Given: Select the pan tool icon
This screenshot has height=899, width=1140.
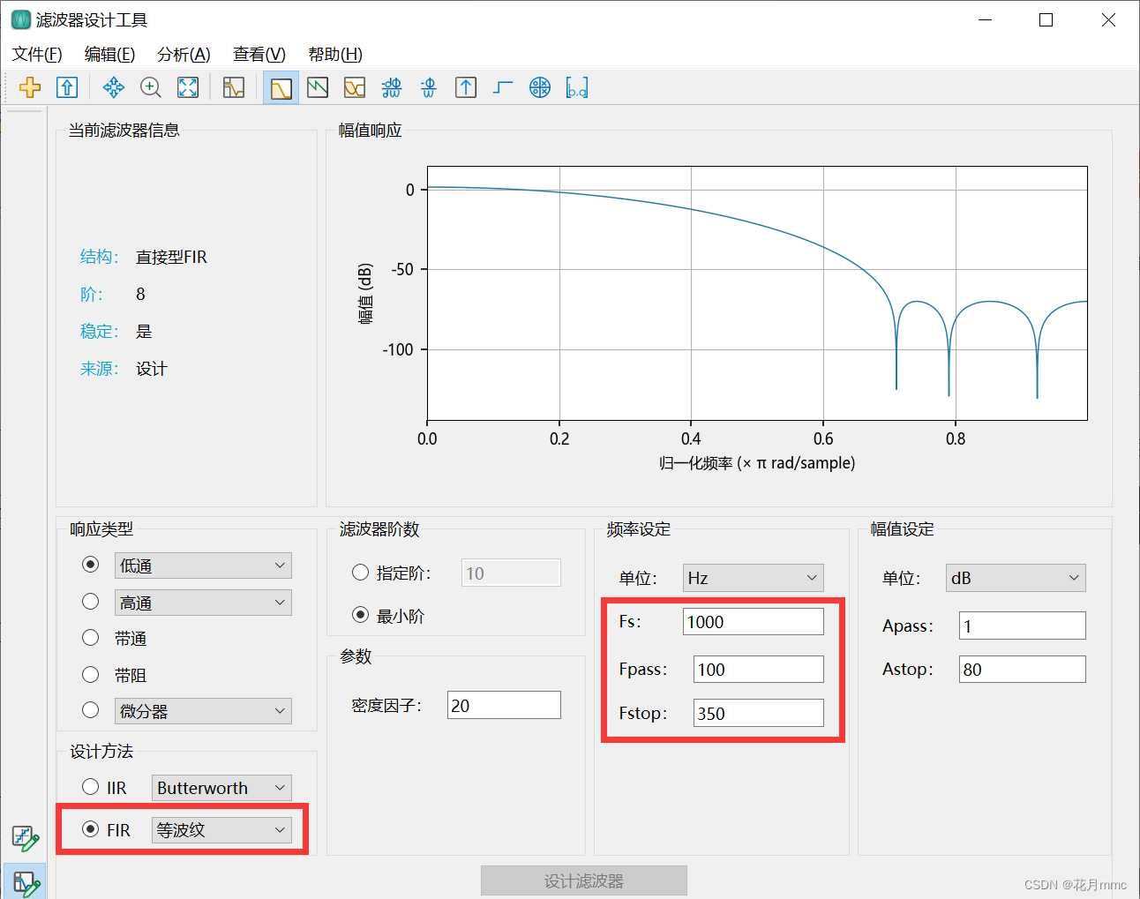Looking at the screenshot, I should tap(114, 87).
